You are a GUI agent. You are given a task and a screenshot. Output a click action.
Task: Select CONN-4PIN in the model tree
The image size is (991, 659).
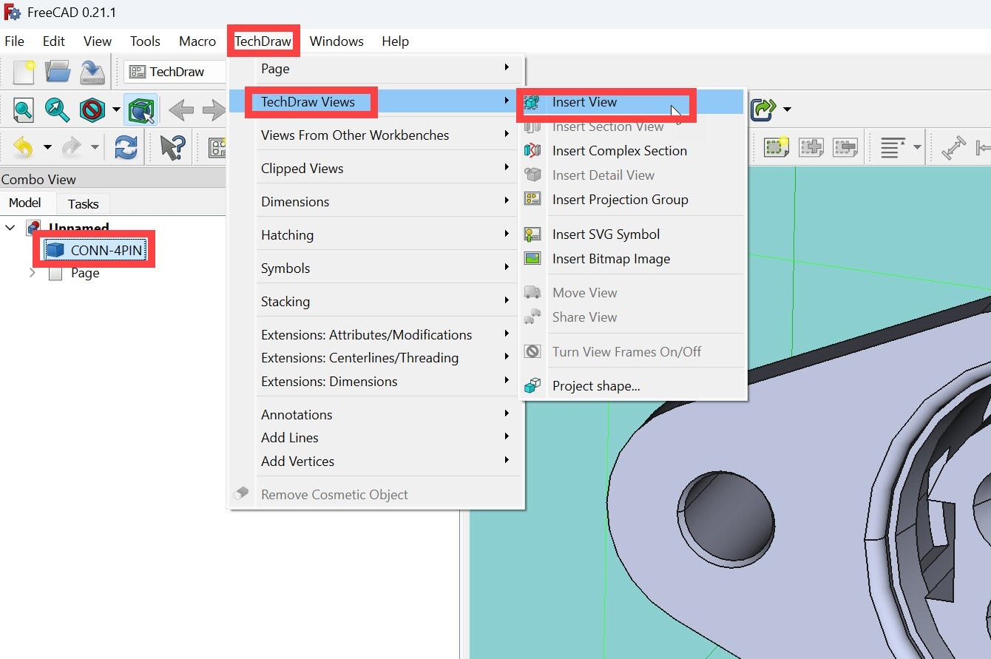[106, 251]
